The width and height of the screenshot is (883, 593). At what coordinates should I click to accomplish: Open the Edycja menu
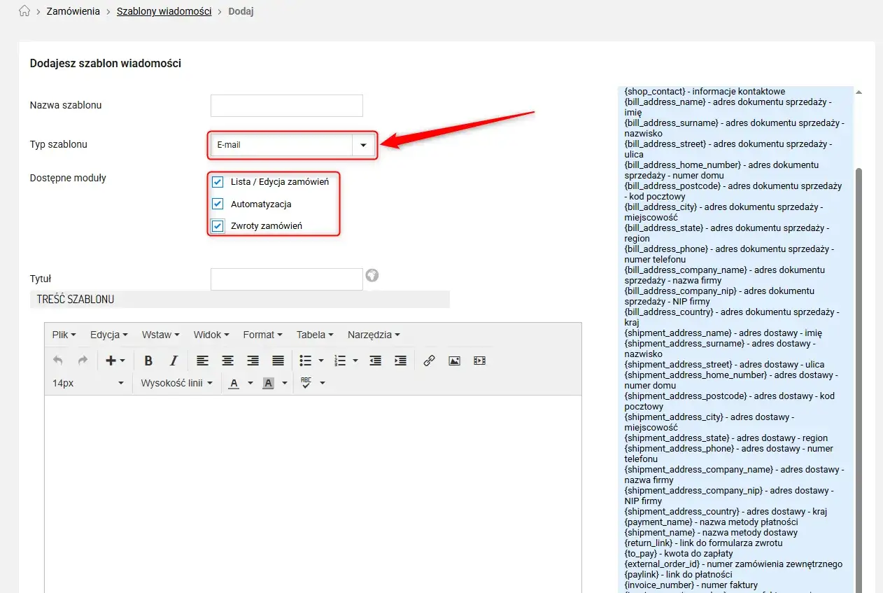click(109, 335)
